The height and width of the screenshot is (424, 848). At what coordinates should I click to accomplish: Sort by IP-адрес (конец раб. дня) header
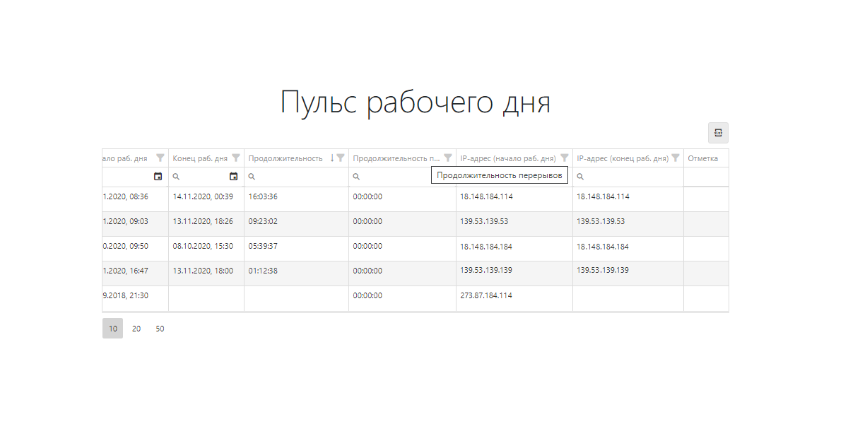(623, 158)
